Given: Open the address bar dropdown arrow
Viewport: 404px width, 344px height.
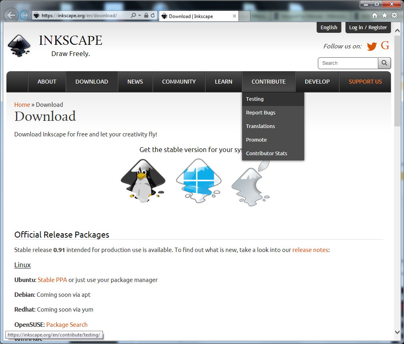Looking at the screenshot, I should point(139,16).
